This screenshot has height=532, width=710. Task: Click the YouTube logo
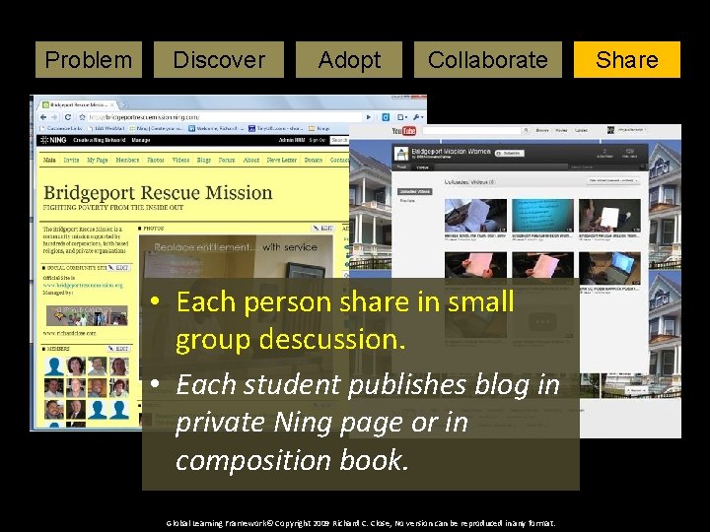click(x=403, y=131)
